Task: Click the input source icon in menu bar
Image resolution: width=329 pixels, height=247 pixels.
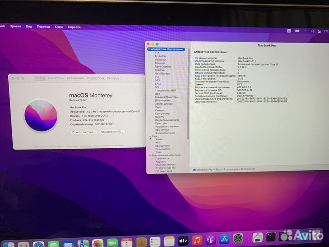Action: click(x=289, y=31)
